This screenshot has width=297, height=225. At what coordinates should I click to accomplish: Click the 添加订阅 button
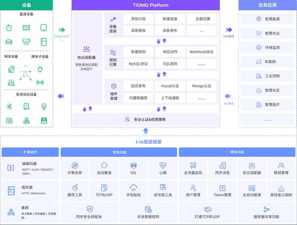pos(138,19)
